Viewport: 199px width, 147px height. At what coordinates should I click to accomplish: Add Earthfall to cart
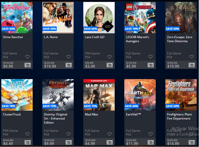point(151,142)
